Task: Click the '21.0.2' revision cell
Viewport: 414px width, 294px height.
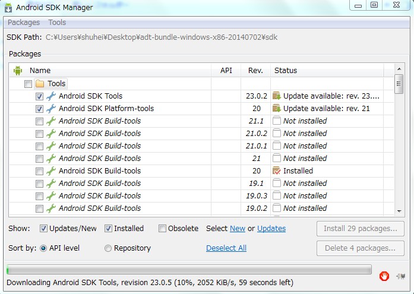Action: coord(257,134)
